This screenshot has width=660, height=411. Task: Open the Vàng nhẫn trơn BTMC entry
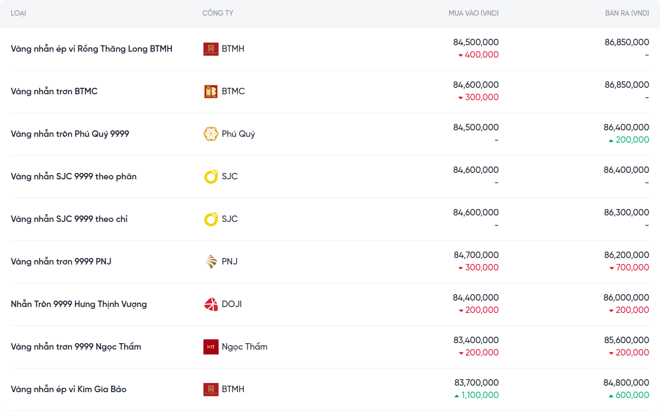point(54,92)
